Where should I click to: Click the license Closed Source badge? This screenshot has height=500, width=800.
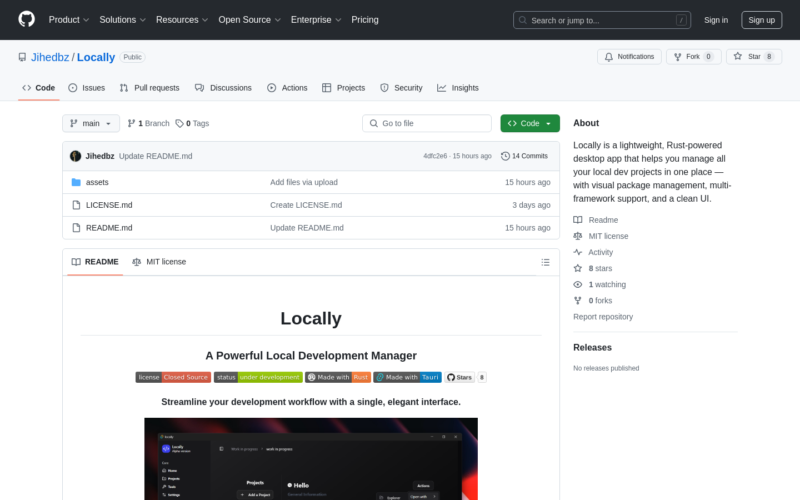pos(173,377)
